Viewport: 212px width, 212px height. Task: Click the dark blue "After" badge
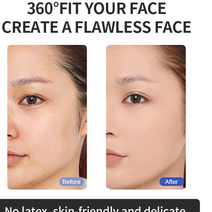pos(172,182)
